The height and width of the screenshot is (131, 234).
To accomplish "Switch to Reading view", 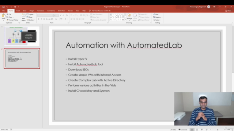I will click(201, 130).
